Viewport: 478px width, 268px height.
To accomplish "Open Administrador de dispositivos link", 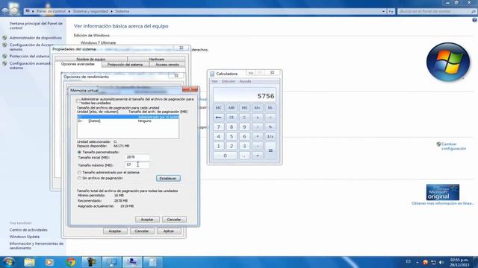I will click(35, 38).
